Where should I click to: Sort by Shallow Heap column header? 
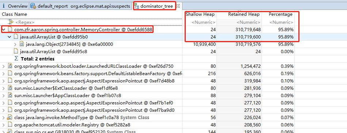click(200, 14)
